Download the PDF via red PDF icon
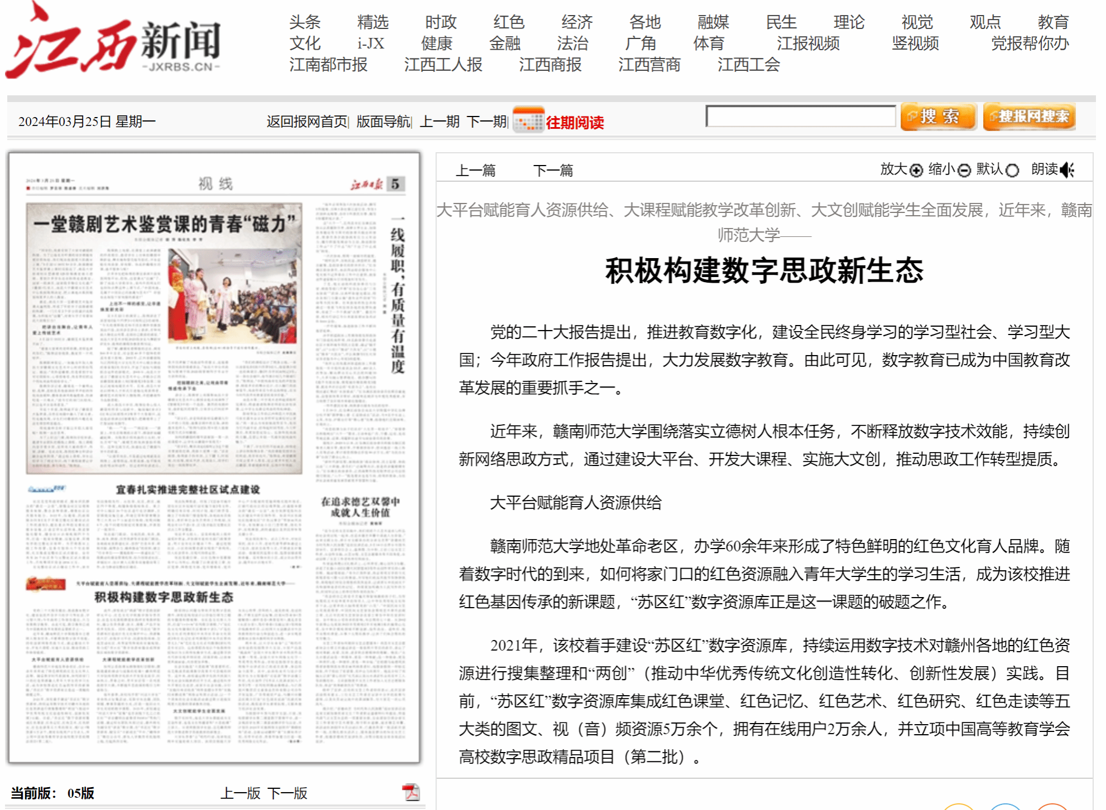The width and height of the screenshot is (1106, 810). point(411,792)
